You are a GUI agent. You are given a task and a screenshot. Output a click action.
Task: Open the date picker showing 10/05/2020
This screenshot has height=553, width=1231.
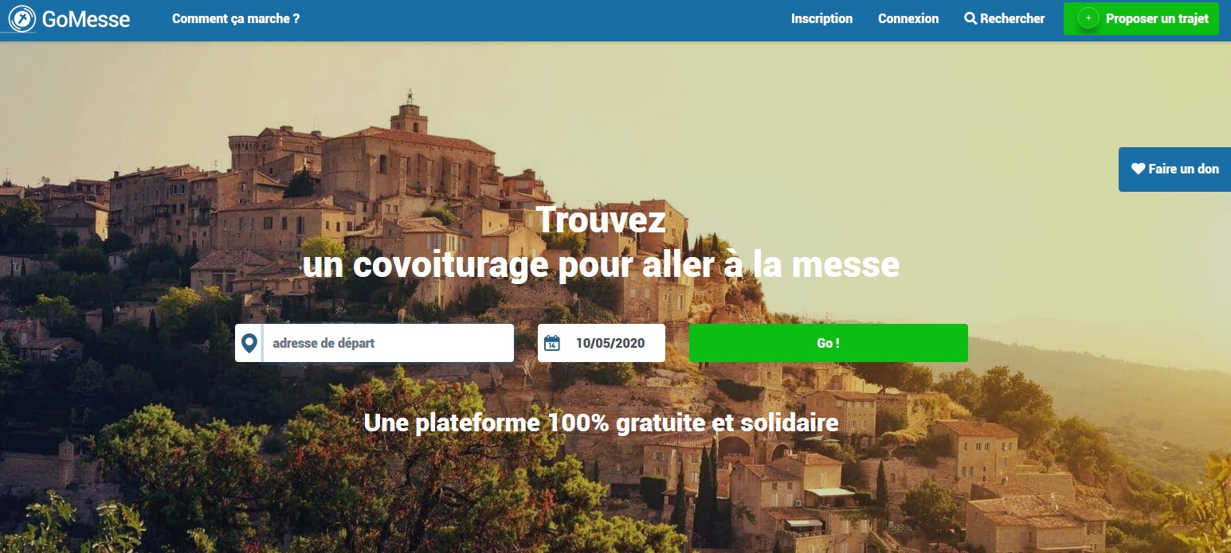[602, 343]
